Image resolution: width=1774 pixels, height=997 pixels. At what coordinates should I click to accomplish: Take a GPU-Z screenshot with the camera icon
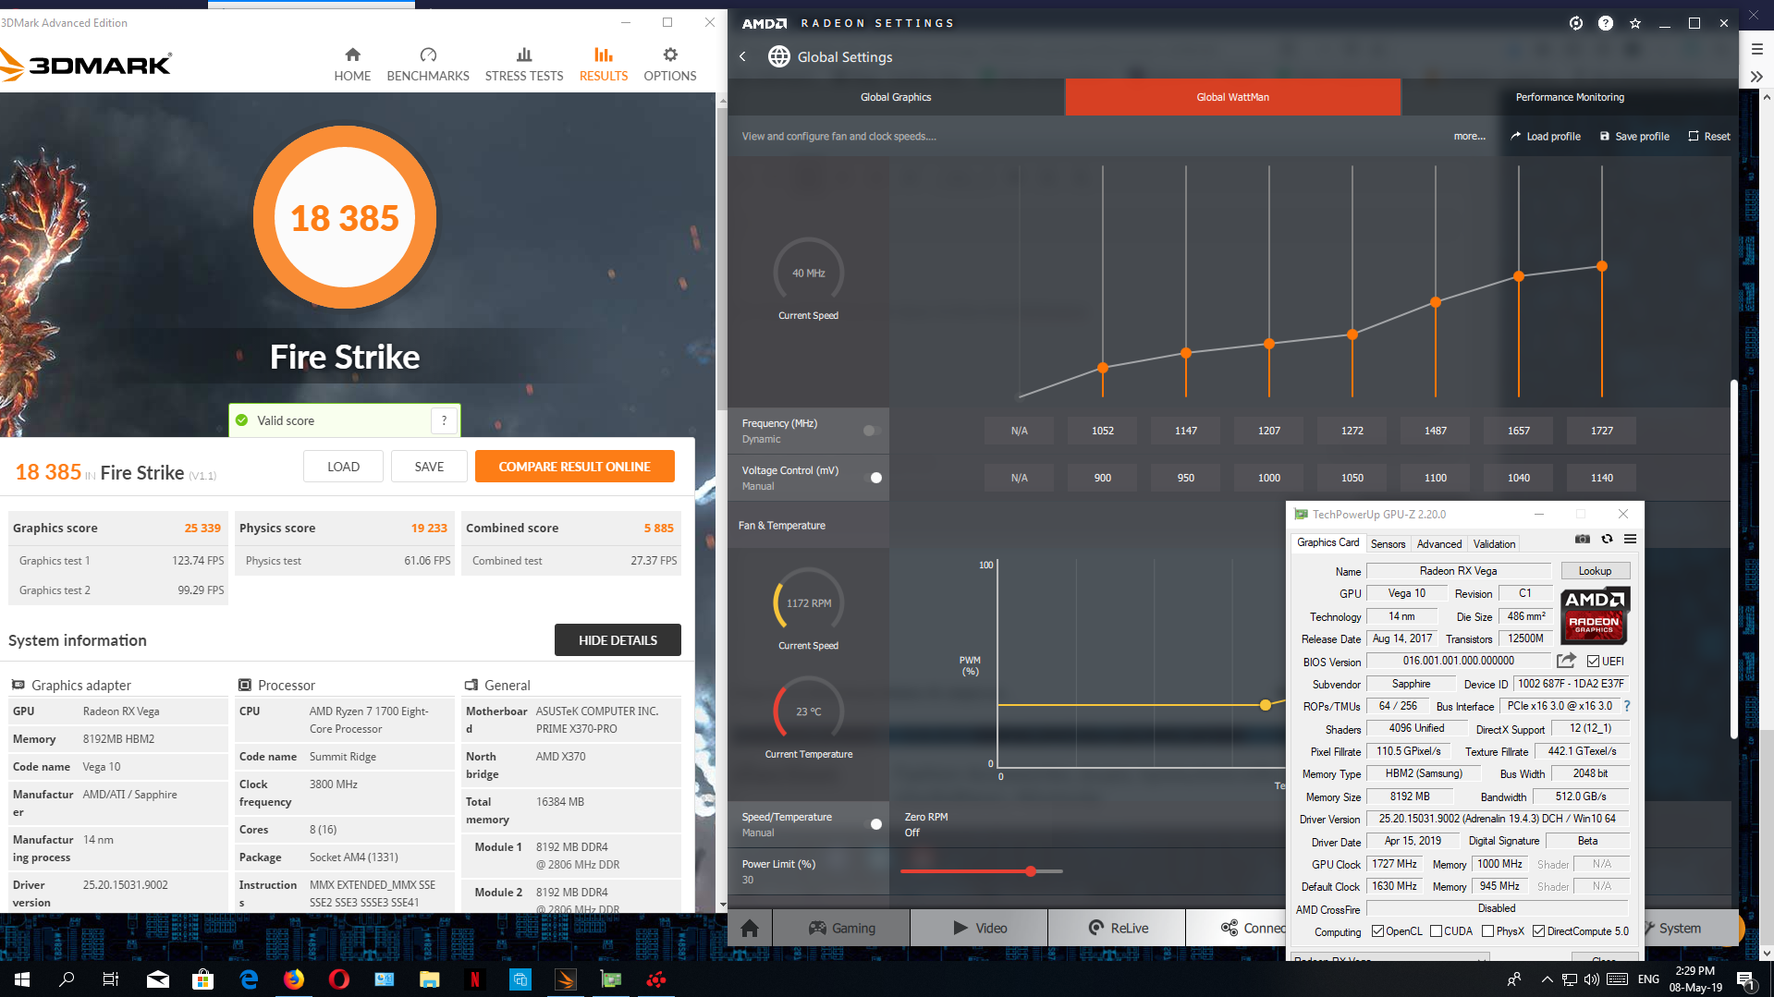[x=1583, y=540]
